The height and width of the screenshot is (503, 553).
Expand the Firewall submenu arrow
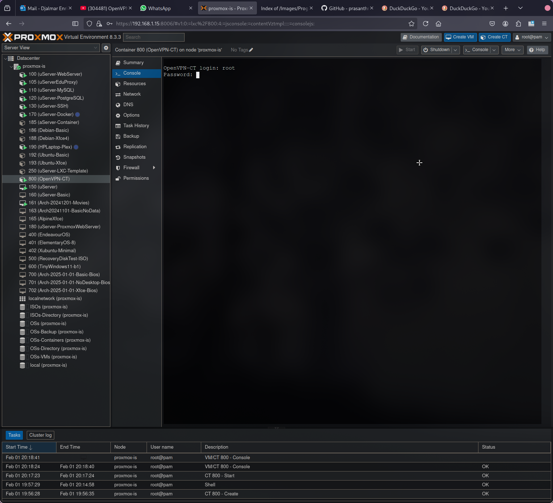[154, 168]
